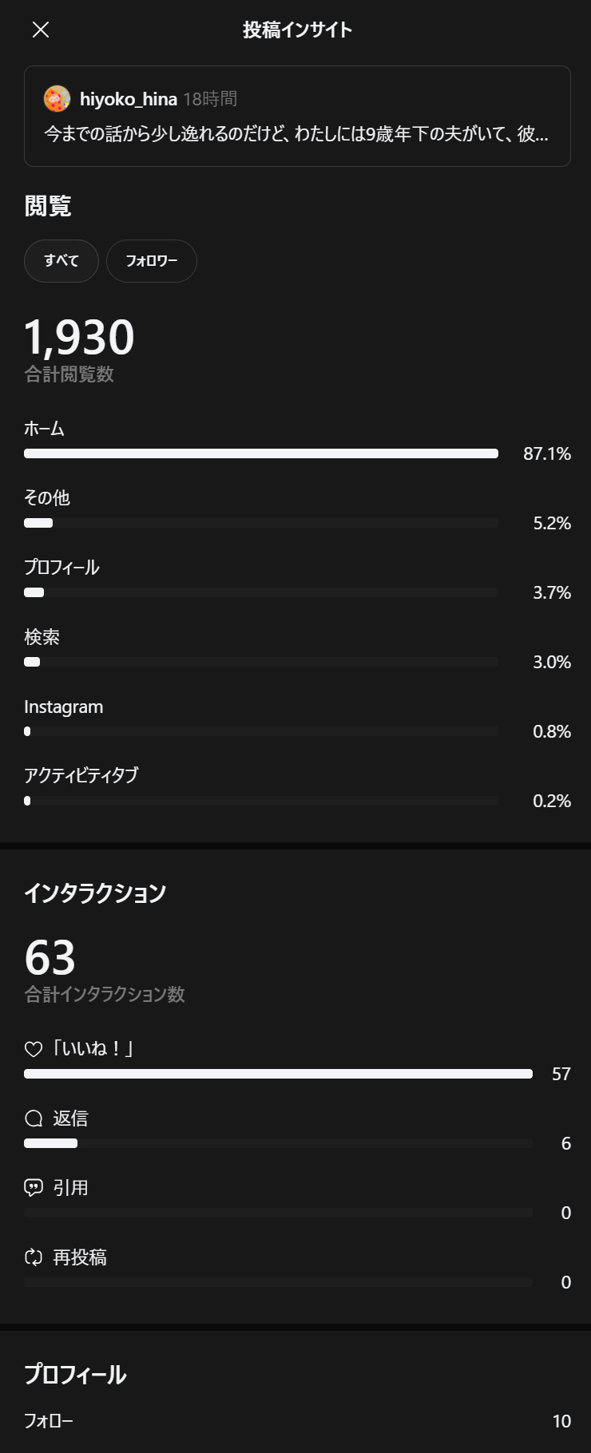
Task: Click the 1,930 total views number
Action: [x=79, y=337]
